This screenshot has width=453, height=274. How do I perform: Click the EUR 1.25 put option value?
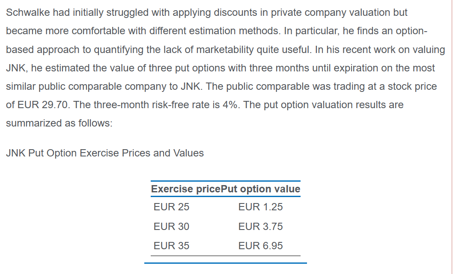pos(260,207)
